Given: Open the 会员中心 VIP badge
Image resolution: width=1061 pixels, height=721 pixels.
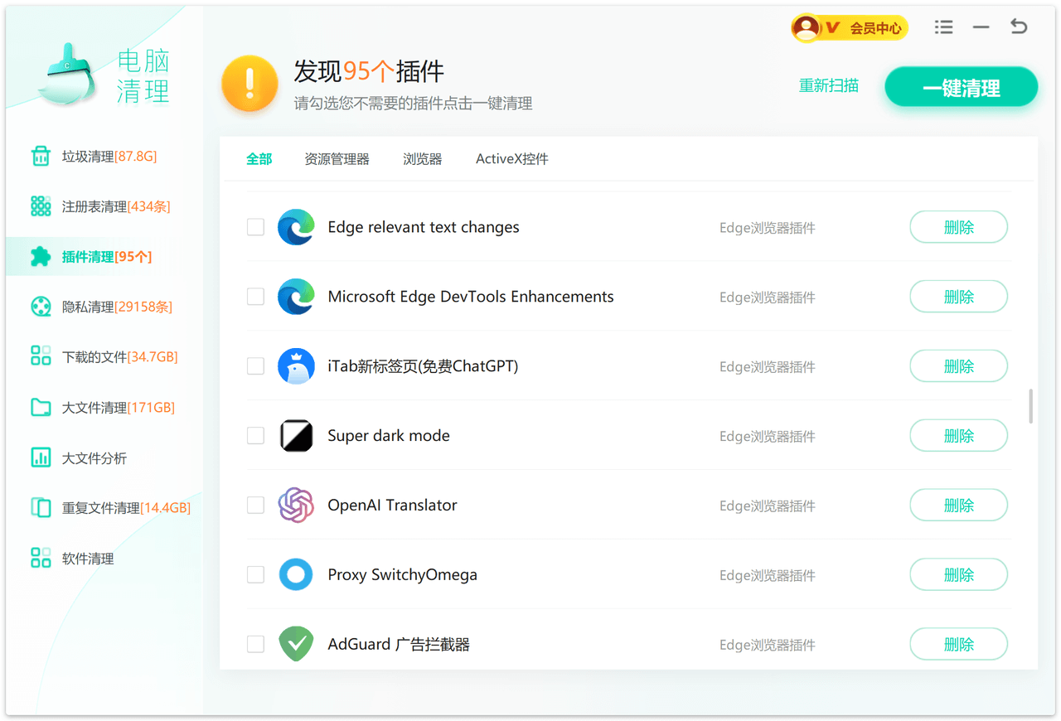Looking at the screenshot, I should tap(850, 28).
